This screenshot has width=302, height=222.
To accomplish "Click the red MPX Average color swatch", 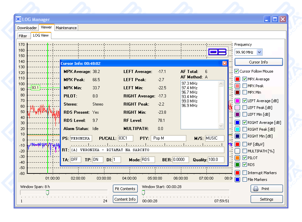I will (x=237, y=79).
